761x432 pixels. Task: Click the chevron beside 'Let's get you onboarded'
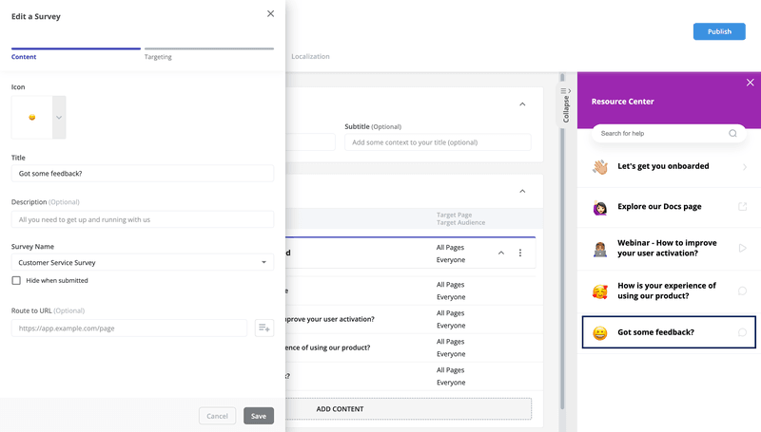tap(744, 166)
